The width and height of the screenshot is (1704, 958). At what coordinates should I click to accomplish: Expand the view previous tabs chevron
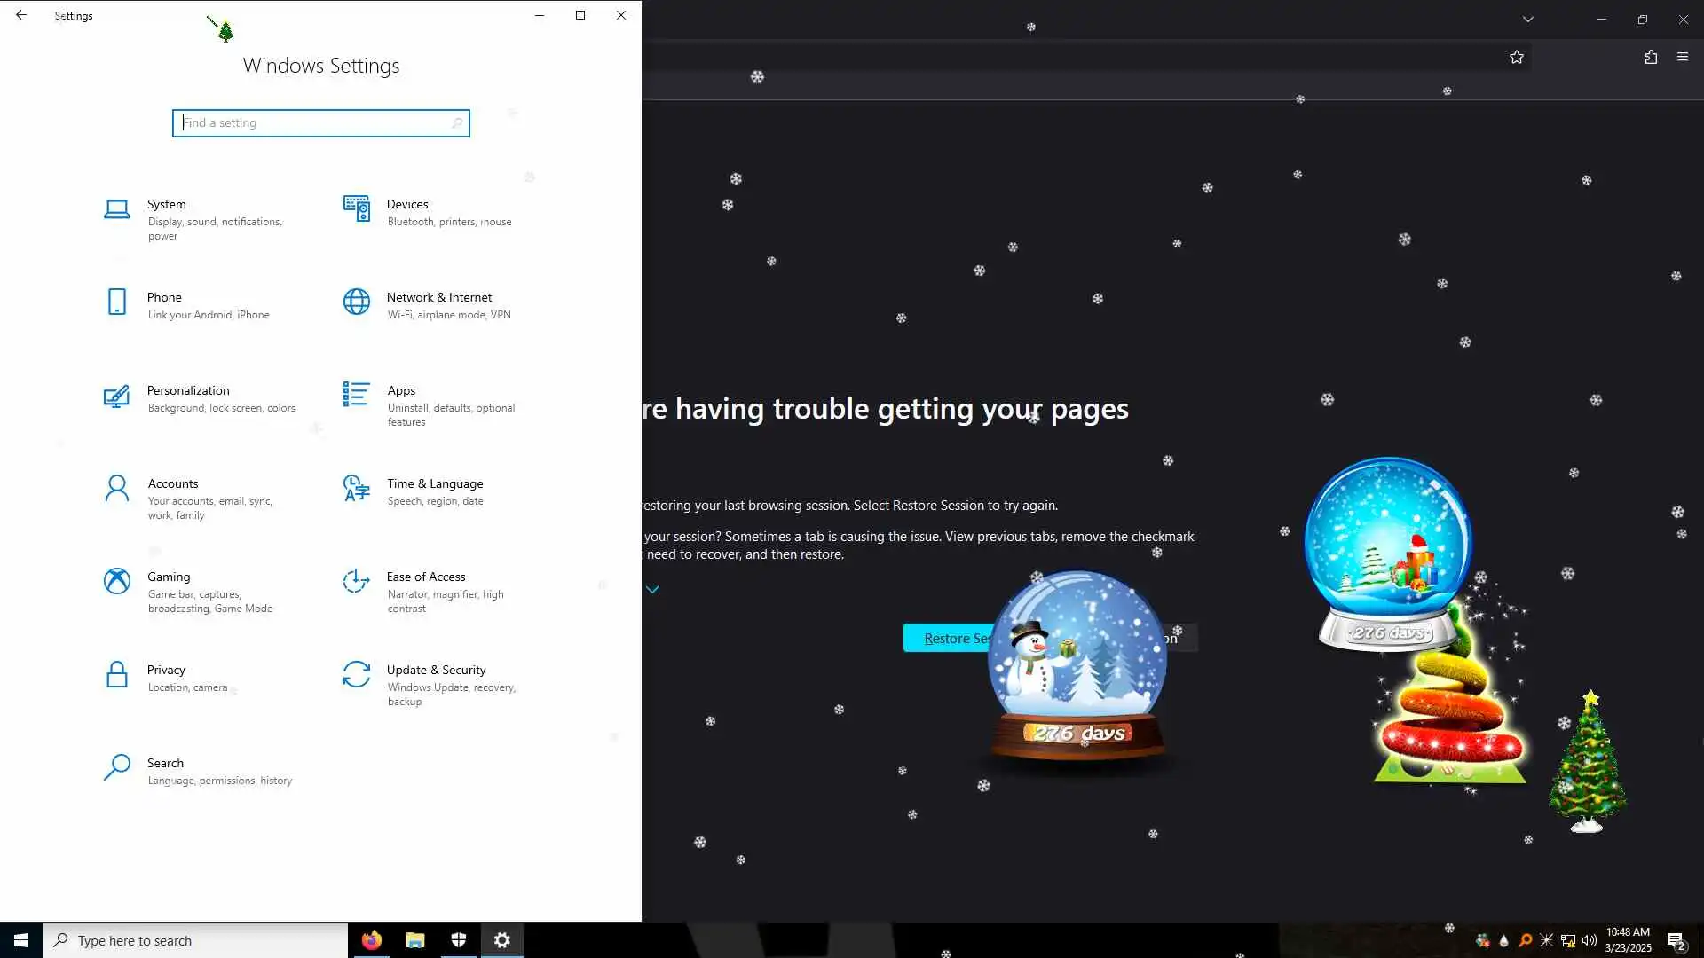[x=652, y=590]
